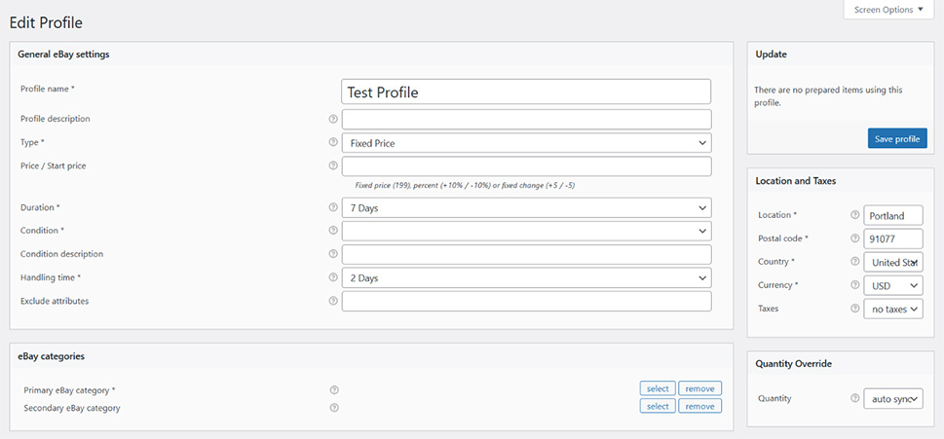Screen dimensions: 944x439
Task: Click help icon for Primary eBay category
Action: click(x=333, y=390)
